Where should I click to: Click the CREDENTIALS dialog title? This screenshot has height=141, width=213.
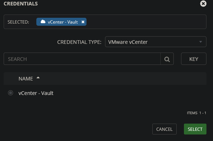tap(21, 4)
